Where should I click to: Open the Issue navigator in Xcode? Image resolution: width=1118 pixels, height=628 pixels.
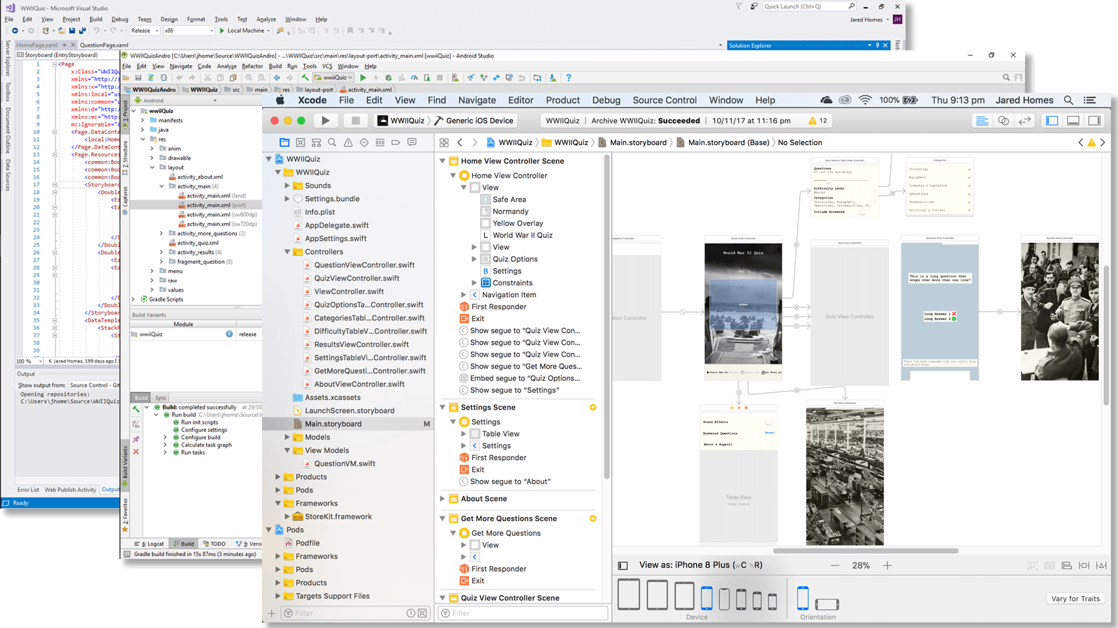click(x=348, y=142)
